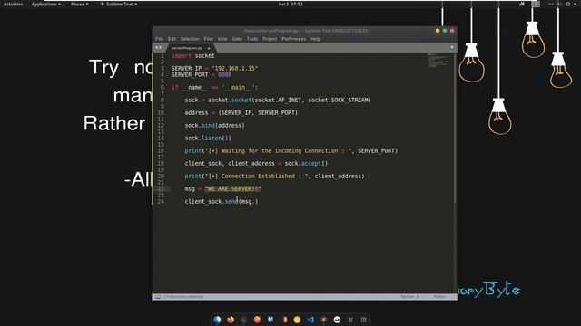Open the trash icon in the dock
Screen dimensions: 581x326
tap(350, 320)
